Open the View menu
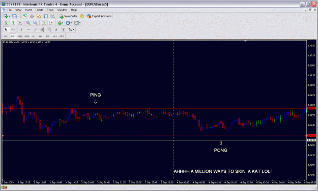 (18, 10)
